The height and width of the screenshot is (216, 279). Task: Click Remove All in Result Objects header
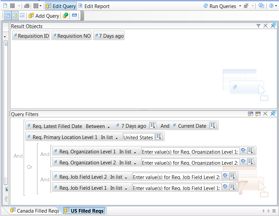tap(273, 26)
